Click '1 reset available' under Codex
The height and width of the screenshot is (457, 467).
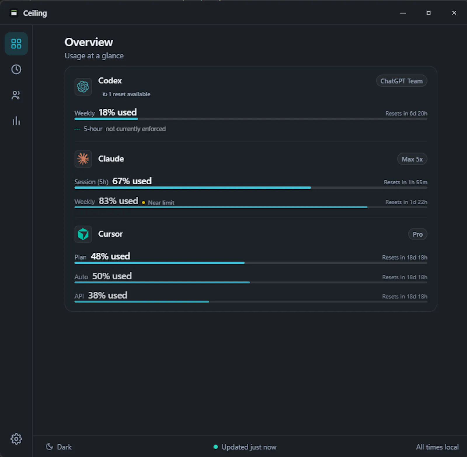126,94
